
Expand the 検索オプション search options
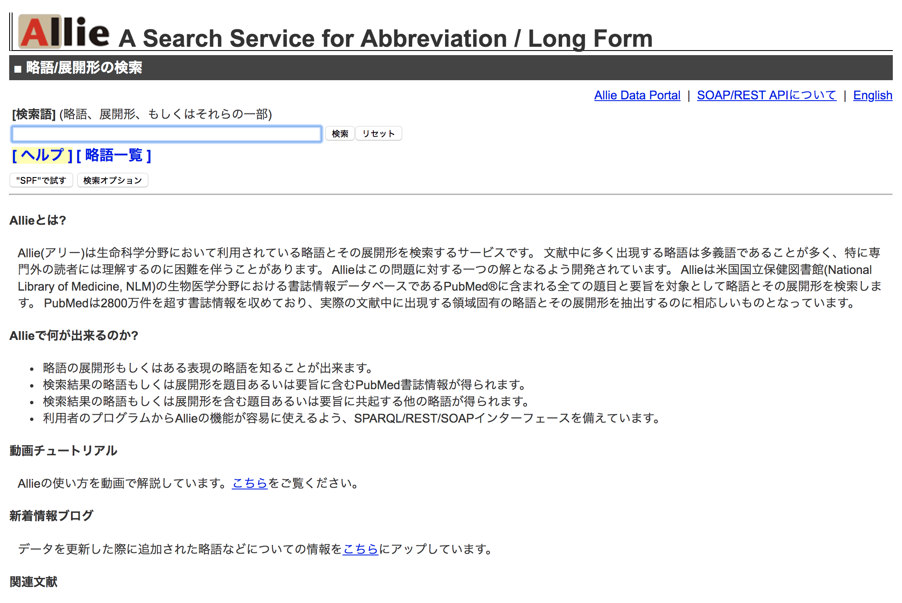pos(112,180)
